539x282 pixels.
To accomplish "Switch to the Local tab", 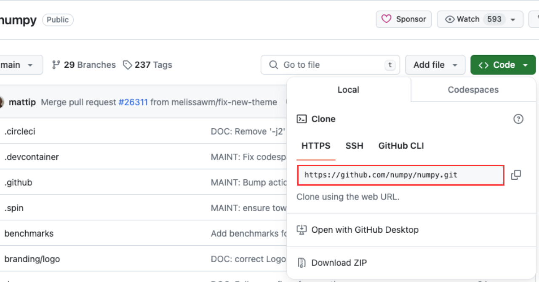I will click(348, 90).
